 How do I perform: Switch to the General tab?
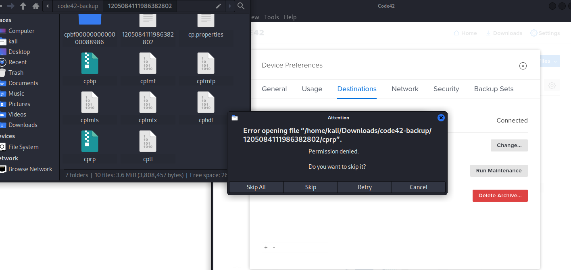274,89
